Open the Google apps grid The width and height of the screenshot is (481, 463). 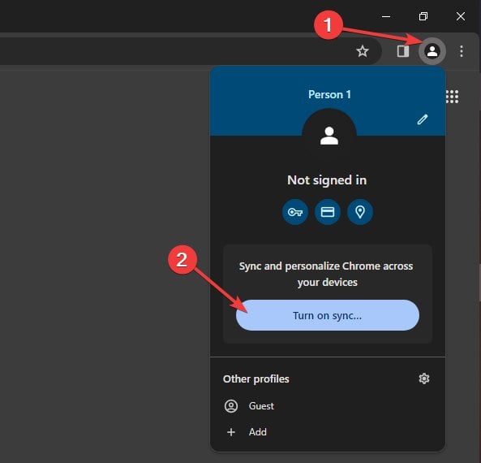[x=452, y=97]
